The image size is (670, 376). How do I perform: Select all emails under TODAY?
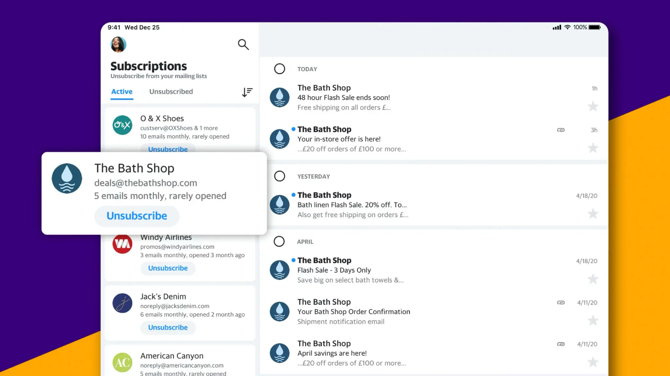[280, 69]
